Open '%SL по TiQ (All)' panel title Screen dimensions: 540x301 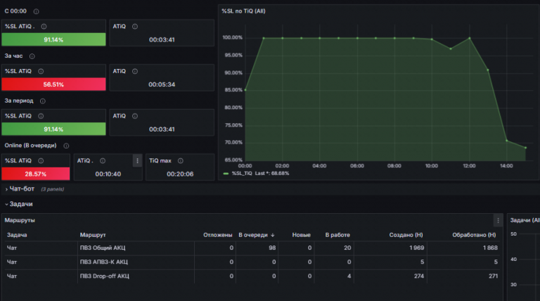(x=243, y=11)
